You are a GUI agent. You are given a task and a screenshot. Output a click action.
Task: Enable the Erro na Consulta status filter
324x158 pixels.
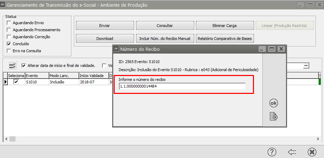click(9, 51)
